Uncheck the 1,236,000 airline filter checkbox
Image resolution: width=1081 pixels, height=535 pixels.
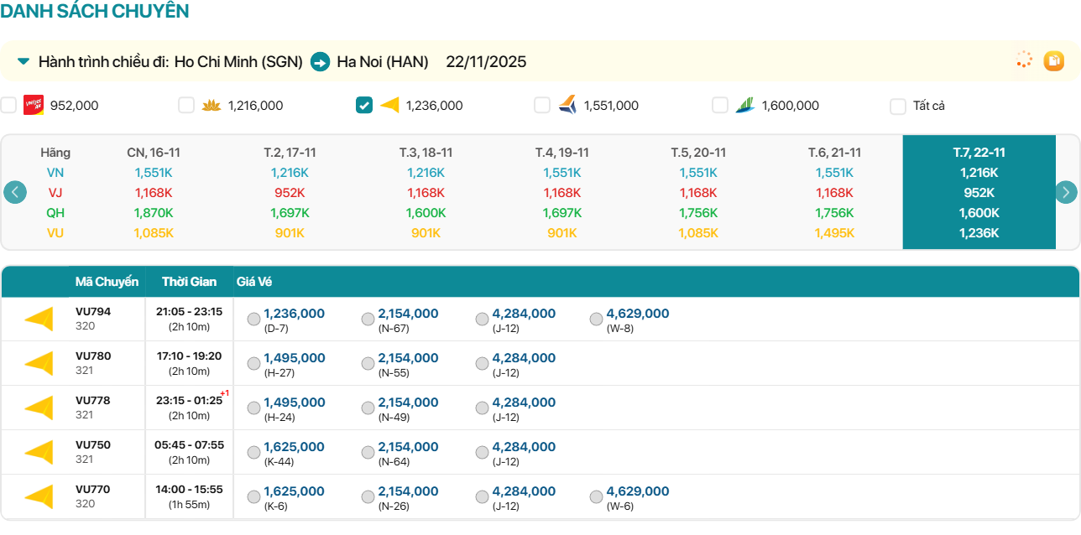click(364, 105)
